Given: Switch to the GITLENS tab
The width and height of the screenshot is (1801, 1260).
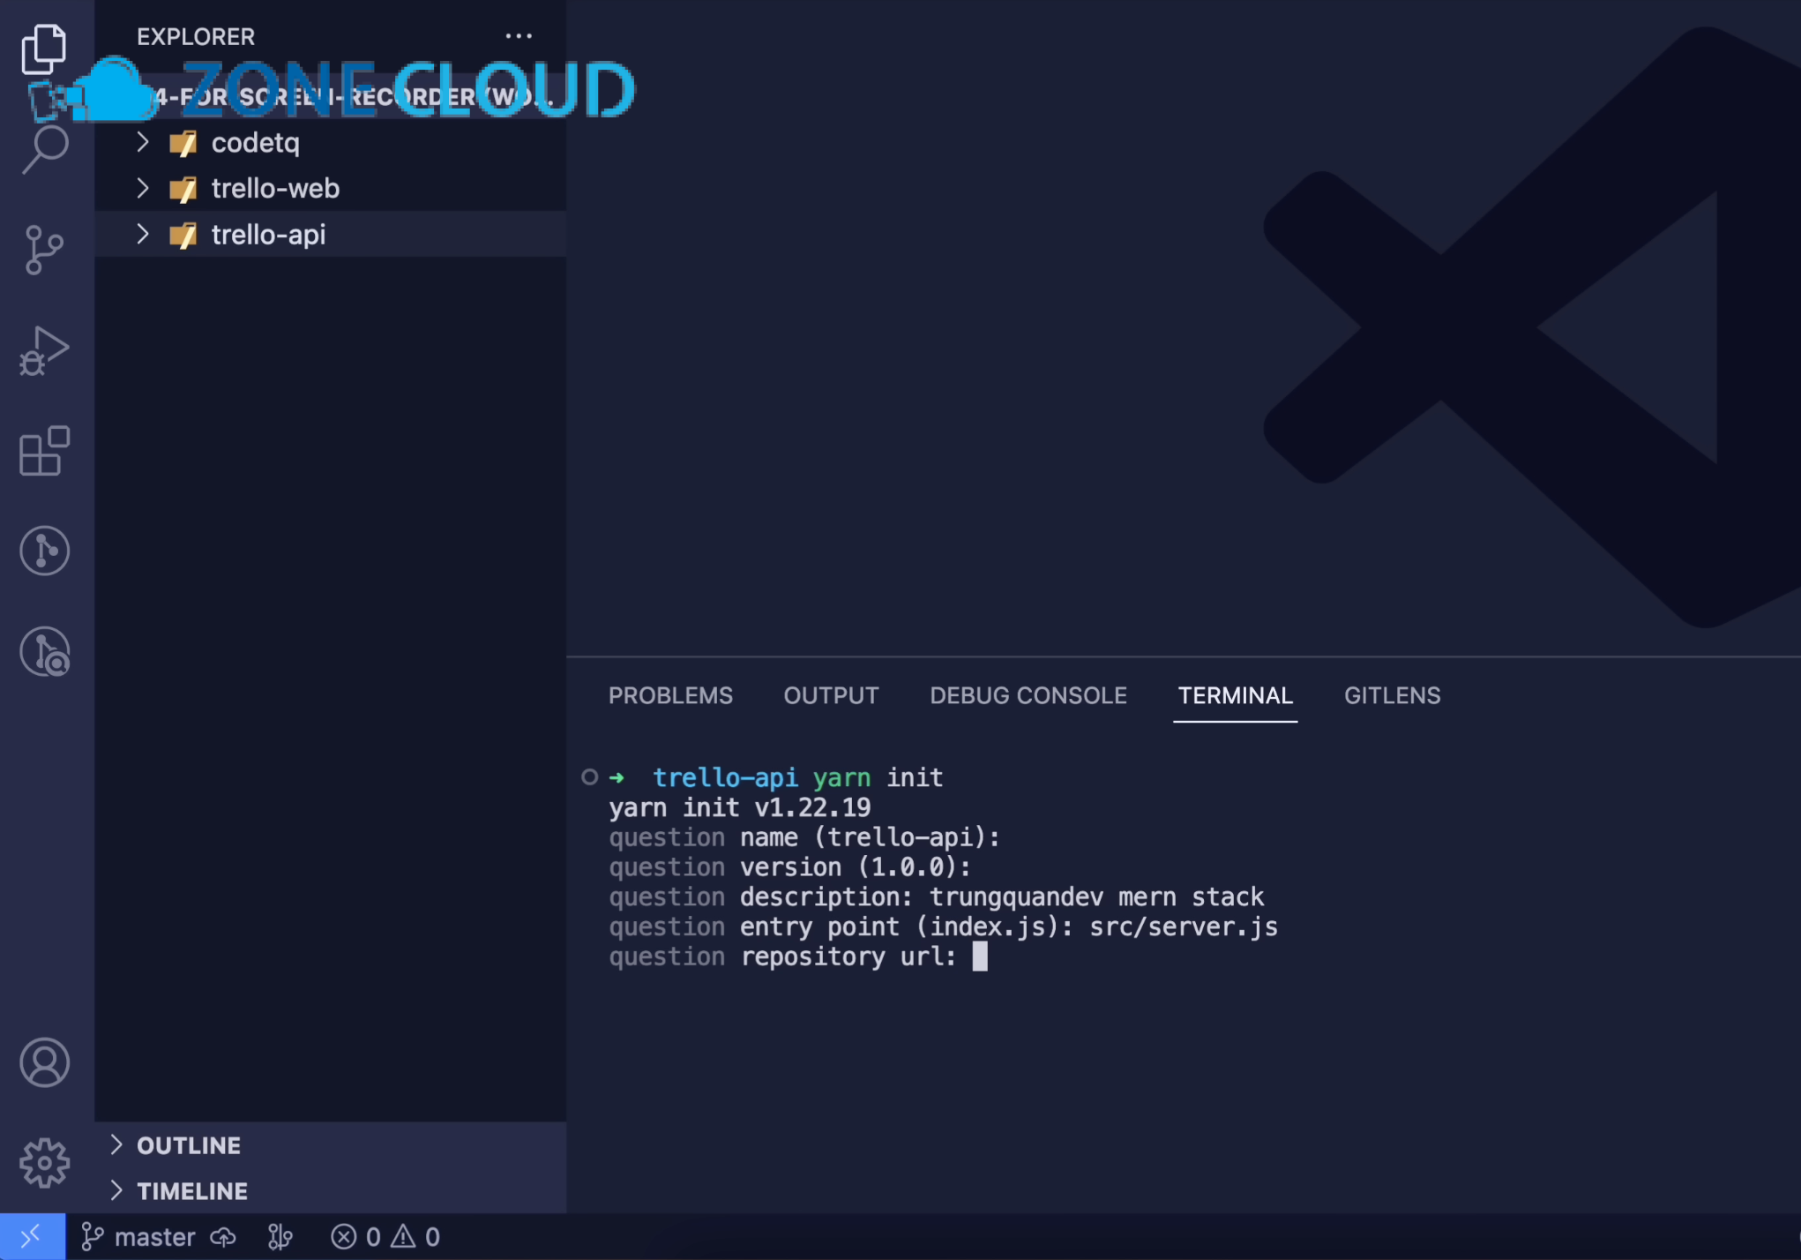Looking at the screenshot, I should pos(1392,695).
